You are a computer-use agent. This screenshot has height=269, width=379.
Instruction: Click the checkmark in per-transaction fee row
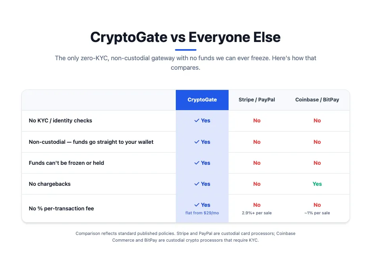[x=197, y=205]
